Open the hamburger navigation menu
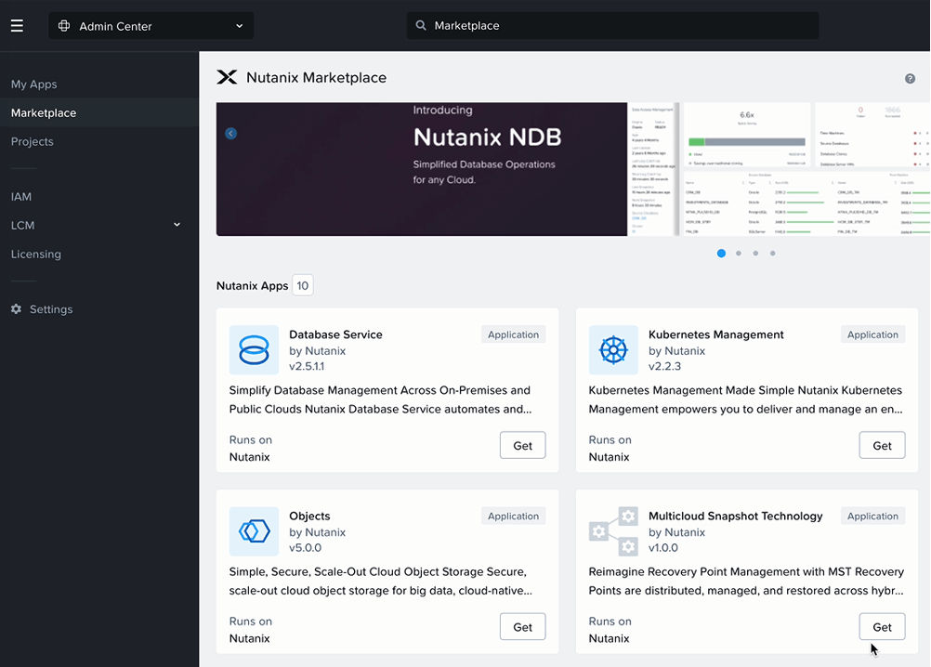Viewport: 931px width, 667px height. pos(17,25)
